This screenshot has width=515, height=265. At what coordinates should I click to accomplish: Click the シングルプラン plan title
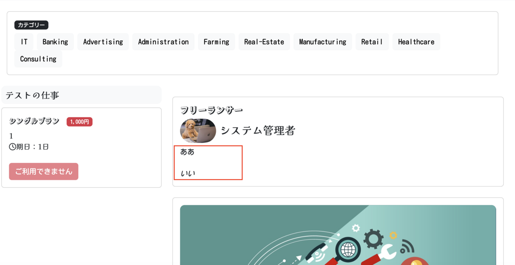point(34,122)
